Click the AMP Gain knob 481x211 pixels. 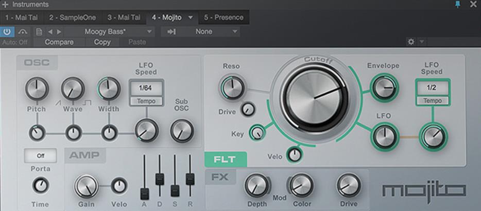pyautogui.click(x=87, y=186)
